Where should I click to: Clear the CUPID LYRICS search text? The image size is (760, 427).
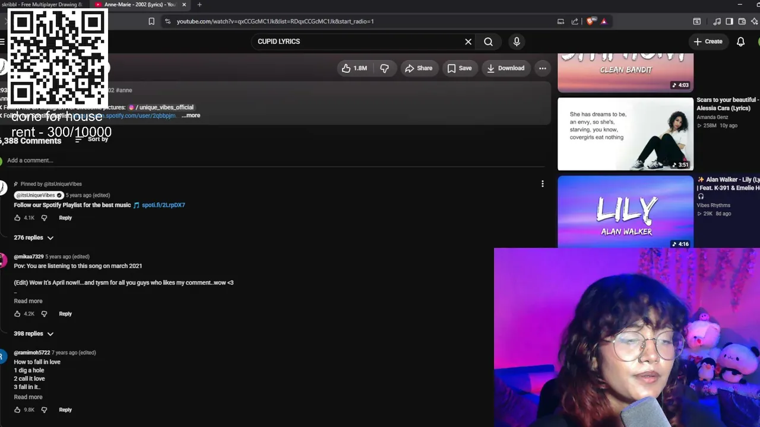coord(468,42)
